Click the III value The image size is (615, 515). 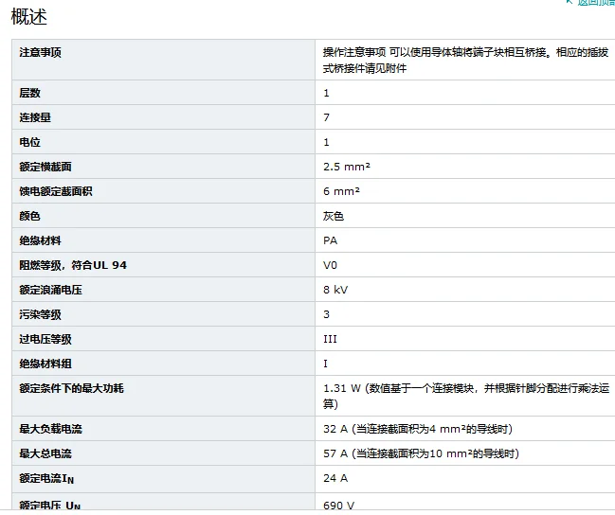(x=331, y=340)
